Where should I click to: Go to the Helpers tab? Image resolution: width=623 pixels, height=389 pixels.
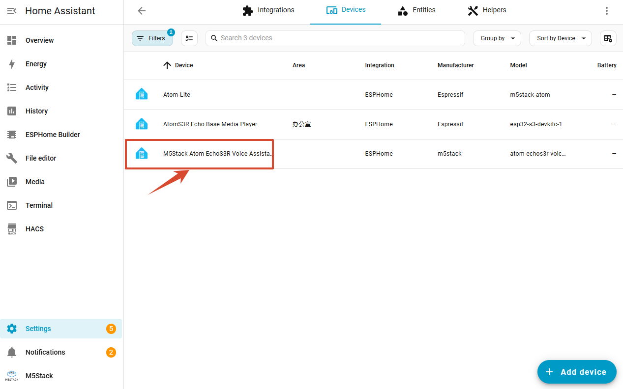pyautogui.click(x=486, y=10)
